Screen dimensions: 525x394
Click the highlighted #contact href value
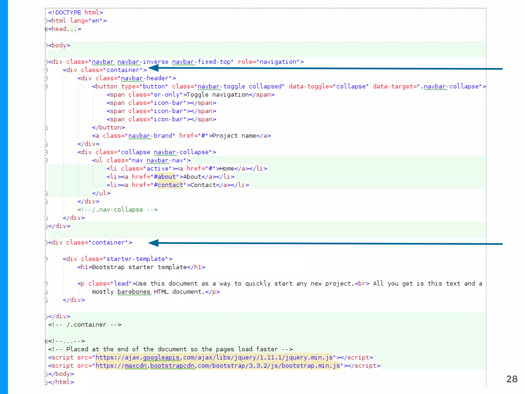[x=170, y=185]
